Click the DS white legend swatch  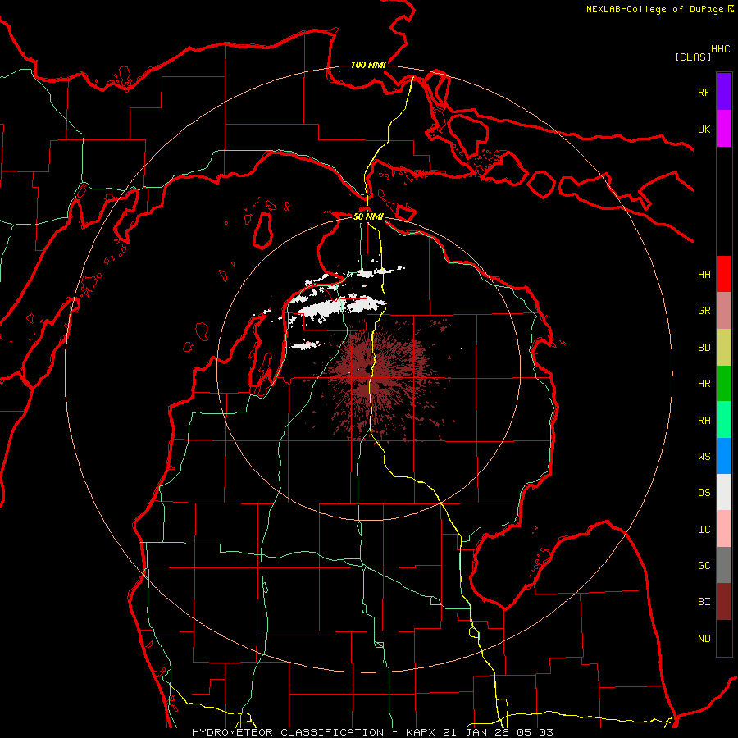click(x=724, y=492)
